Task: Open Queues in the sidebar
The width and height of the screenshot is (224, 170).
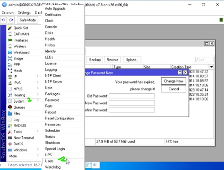Action: (19, 107)
